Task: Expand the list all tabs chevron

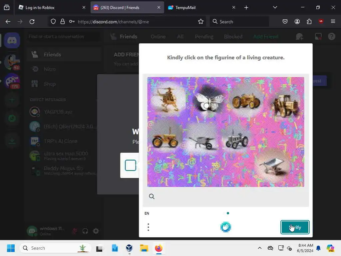Action: (x=275, y=8)
